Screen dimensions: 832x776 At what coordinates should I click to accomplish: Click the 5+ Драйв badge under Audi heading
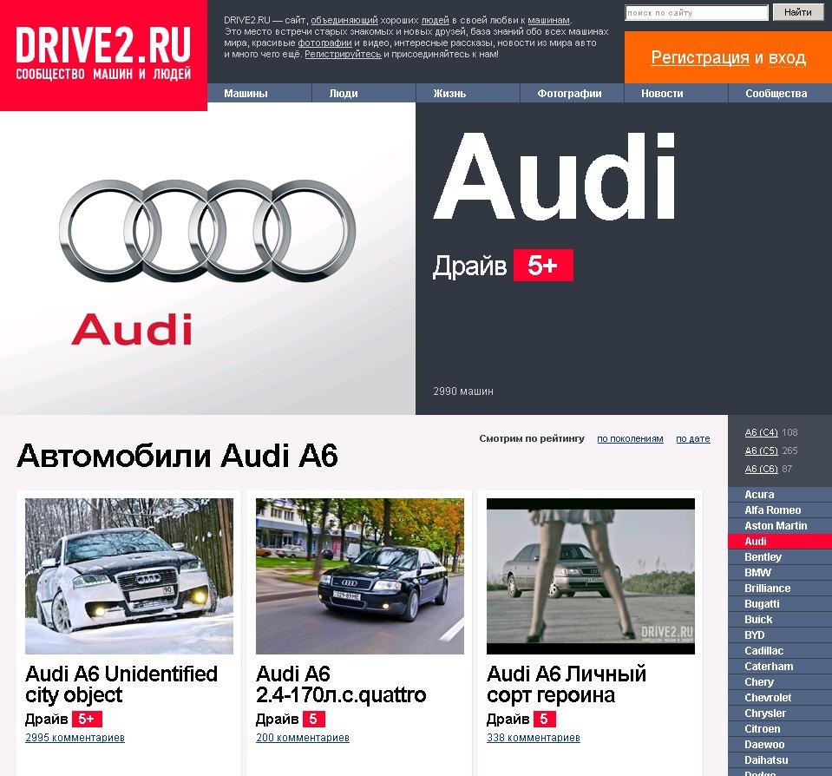coord(543,265)
